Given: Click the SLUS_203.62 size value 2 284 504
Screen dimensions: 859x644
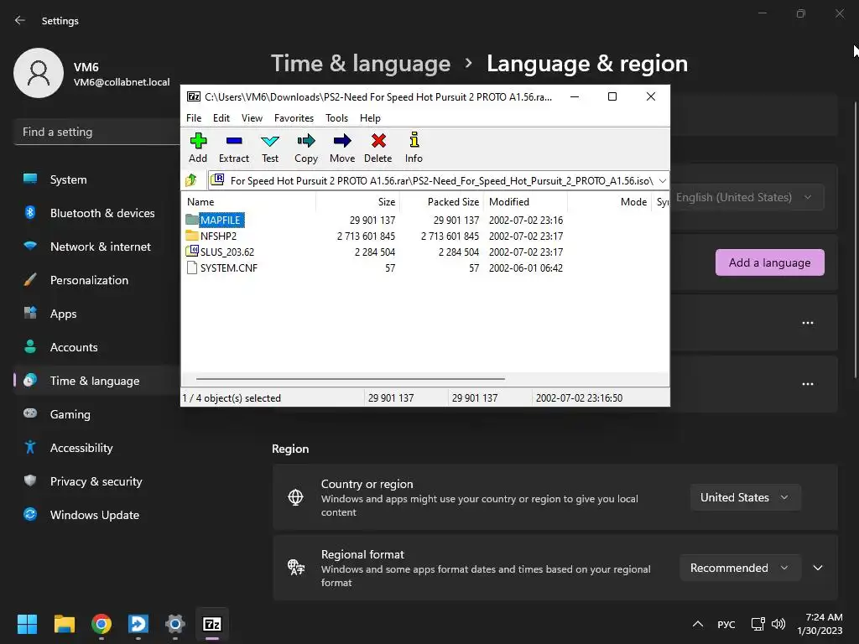Looking at the screenshot, I should point(375,252).
